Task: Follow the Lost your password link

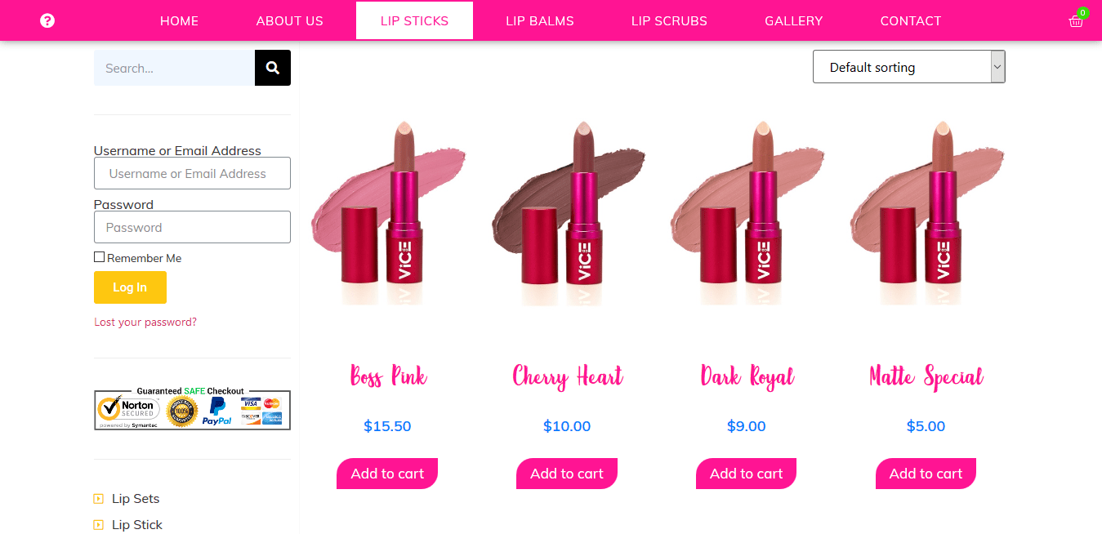Action: [x=145, y=322]
